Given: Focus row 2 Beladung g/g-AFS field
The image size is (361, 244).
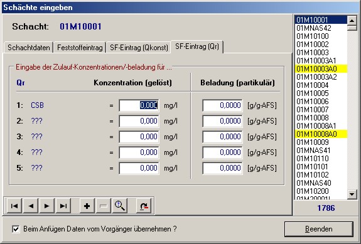Looking at the screenshot, I should [x=222, y=121].
